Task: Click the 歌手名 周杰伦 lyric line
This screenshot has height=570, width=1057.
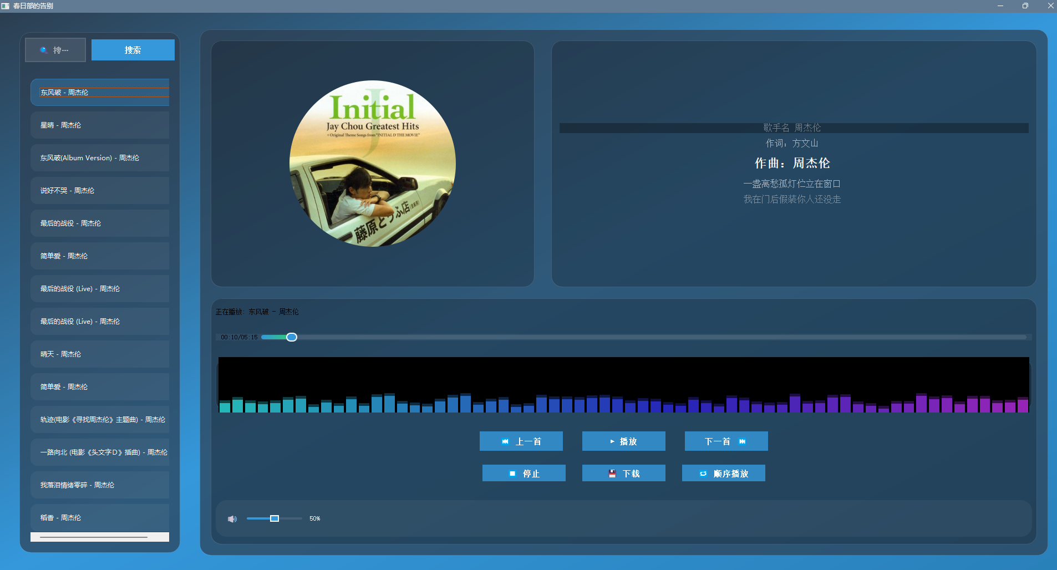Action: 792,128
